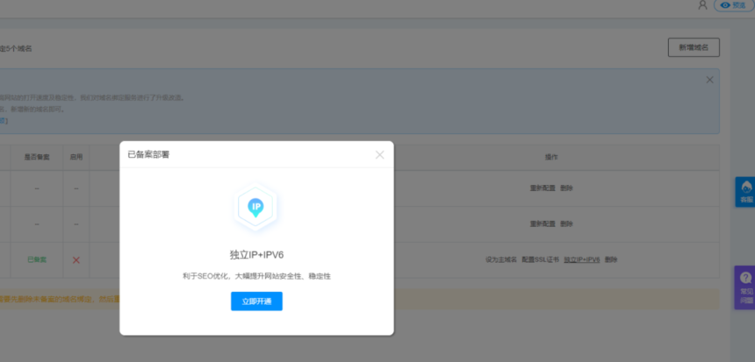Click the 已备案部署 dialog title
This screenshot has width=755, height=362.
[148, 155]
